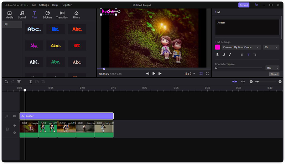This screenshot has width=285, height=164.
Task: Pick the magenta text color swatch
Action: tap(217, 47)
